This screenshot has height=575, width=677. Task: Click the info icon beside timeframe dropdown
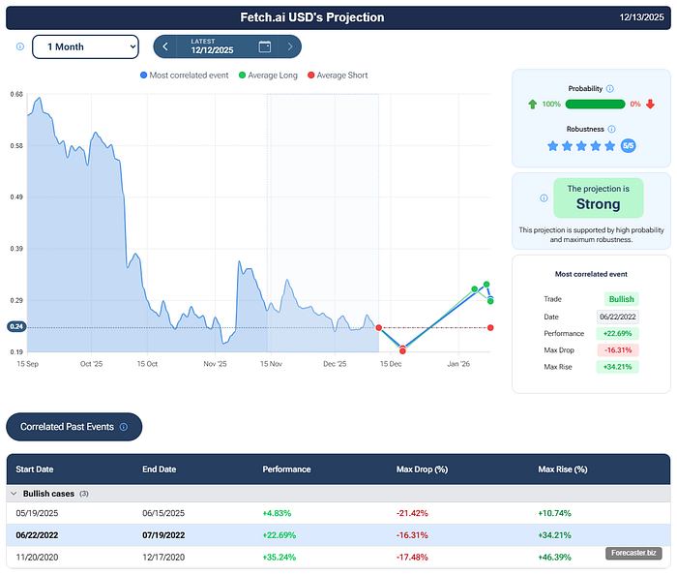tap(20, 46)
